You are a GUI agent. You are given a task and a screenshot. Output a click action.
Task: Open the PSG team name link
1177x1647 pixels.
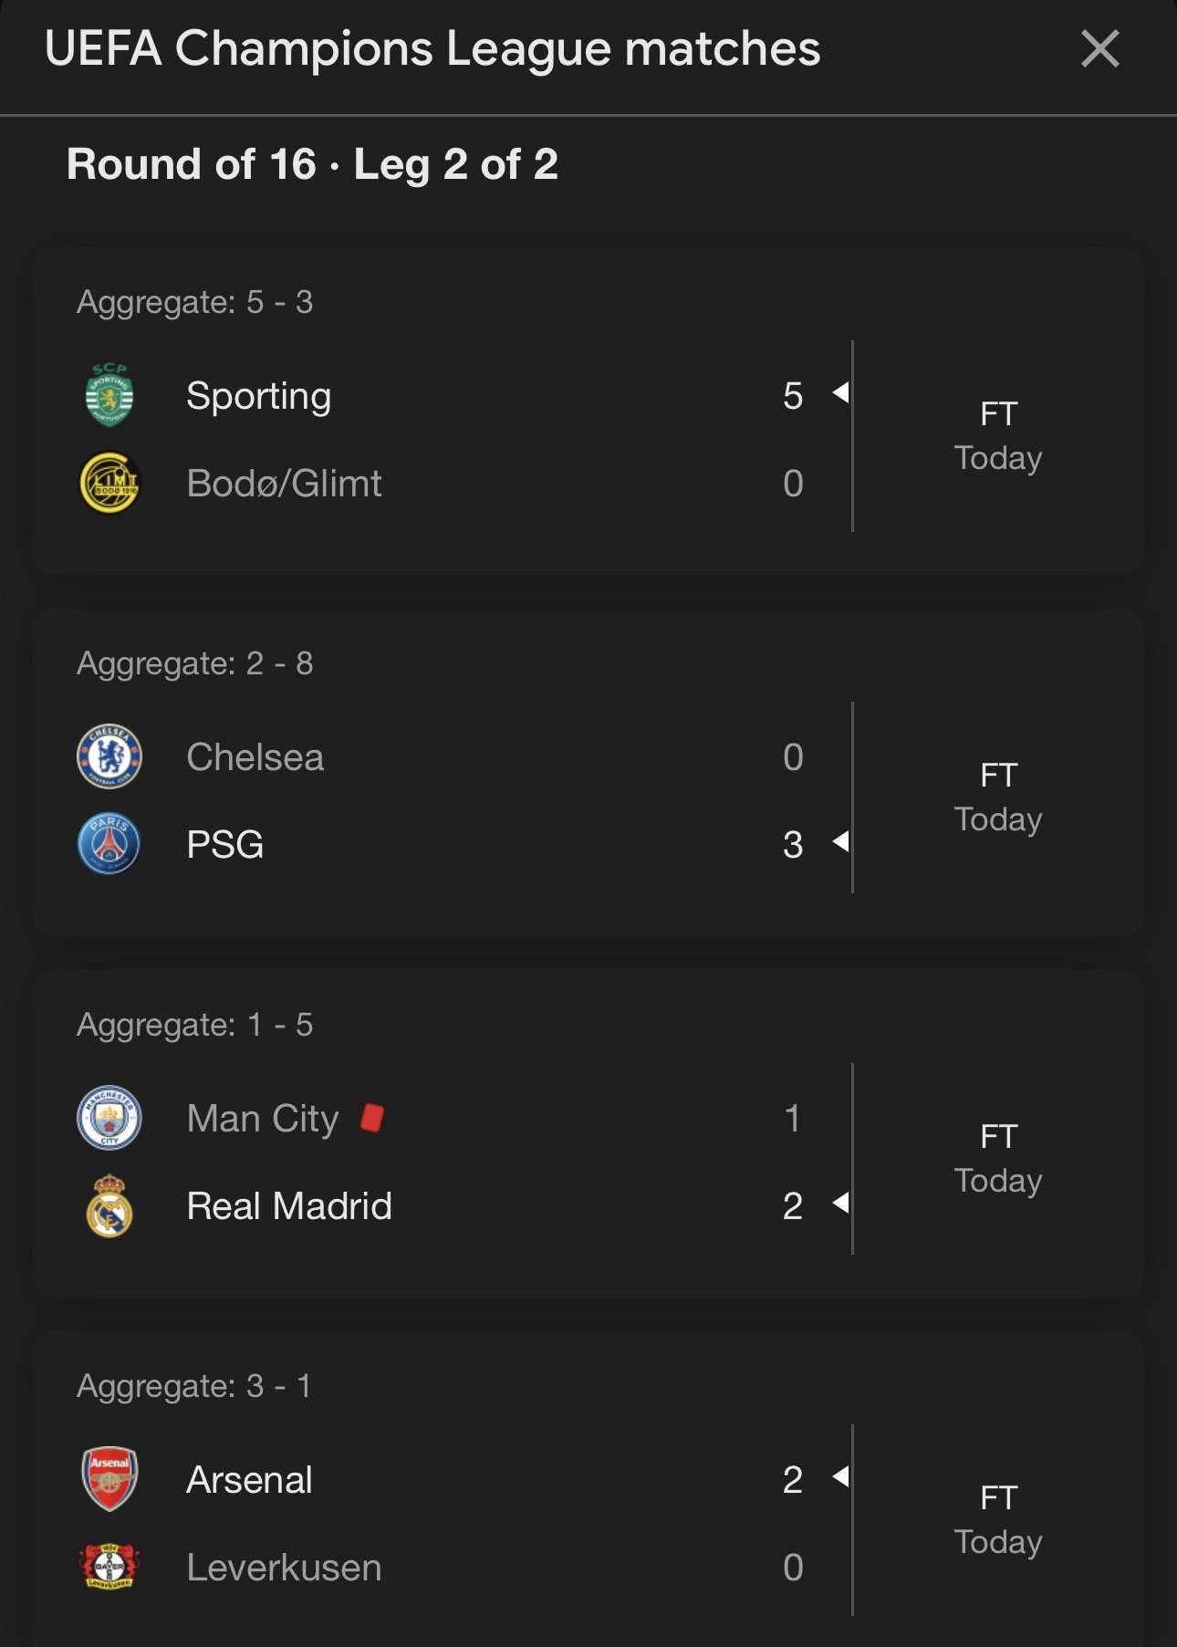coord(225,845)
